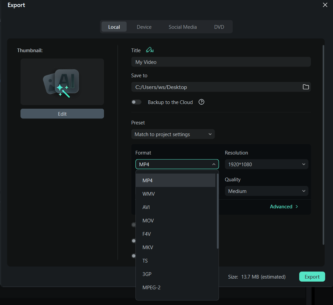
Task: Switch to the Device tab
Action: [x=144, y=27]
